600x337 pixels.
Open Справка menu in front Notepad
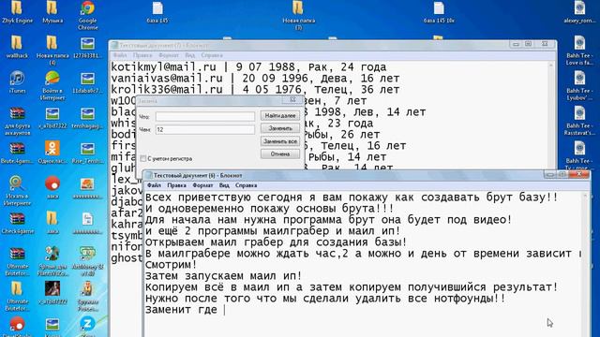[246, 185]
